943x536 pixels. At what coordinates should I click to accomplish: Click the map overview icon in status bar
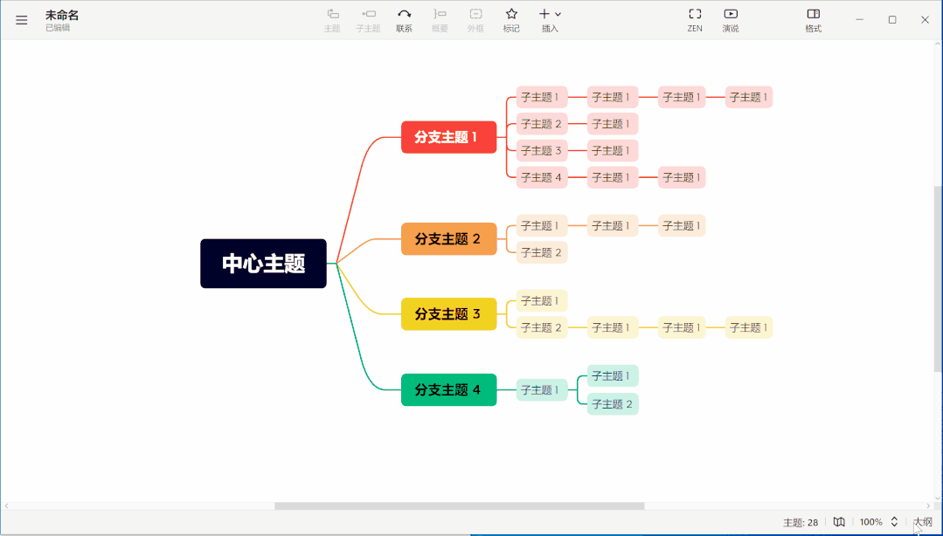[x=839, y=522]
